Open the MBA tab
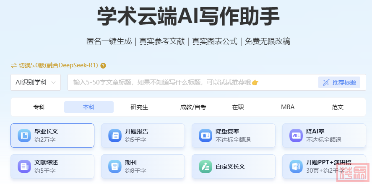Image resolution: width=372 pixels, height=184 pixels. [x=288, y=107]
